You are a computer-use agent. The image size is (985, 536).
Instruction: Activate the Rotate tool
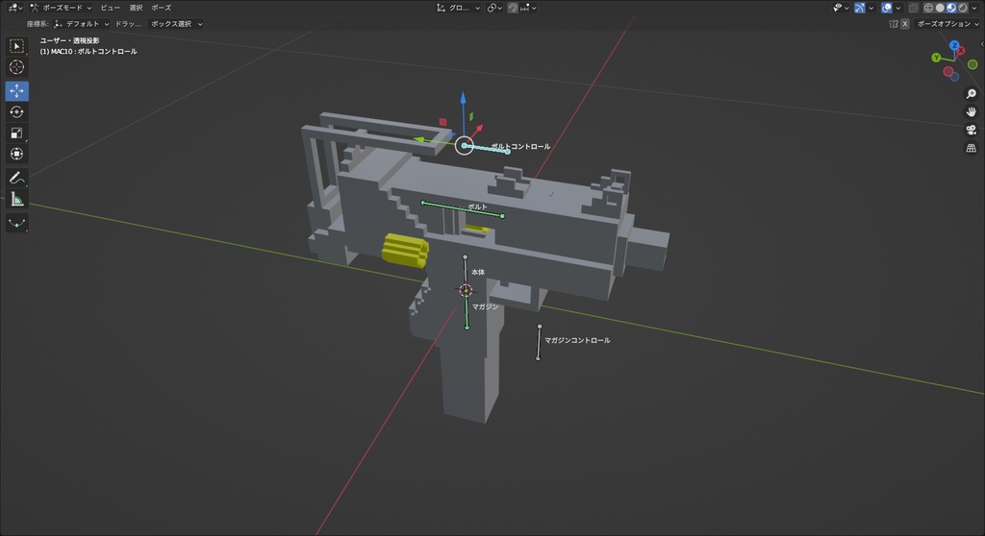click(17, 111)
